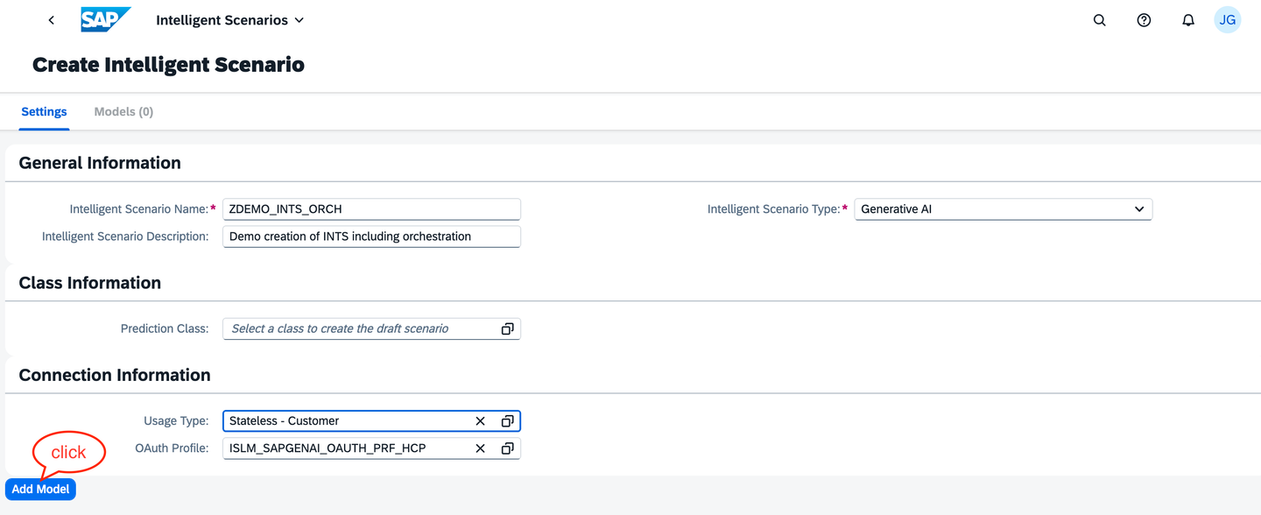1261x515 pixels.
Task: Switch to the Settings tab
Action: pyautogui.click(x=44, y=112)
